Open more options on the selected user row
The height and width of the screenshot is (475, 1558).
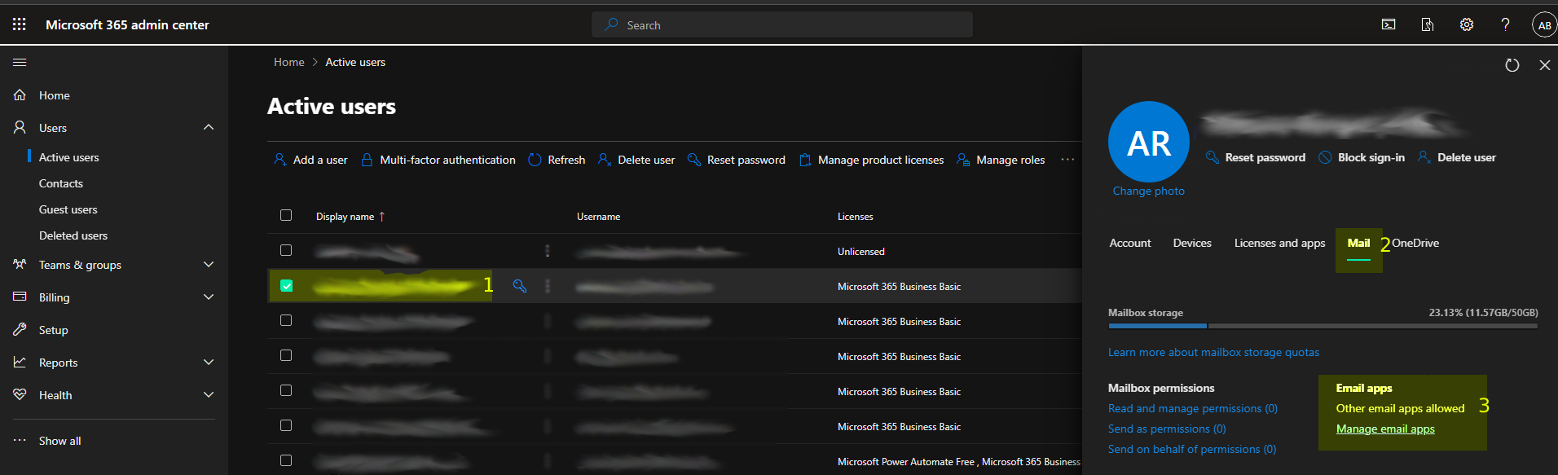coord(548,286)
